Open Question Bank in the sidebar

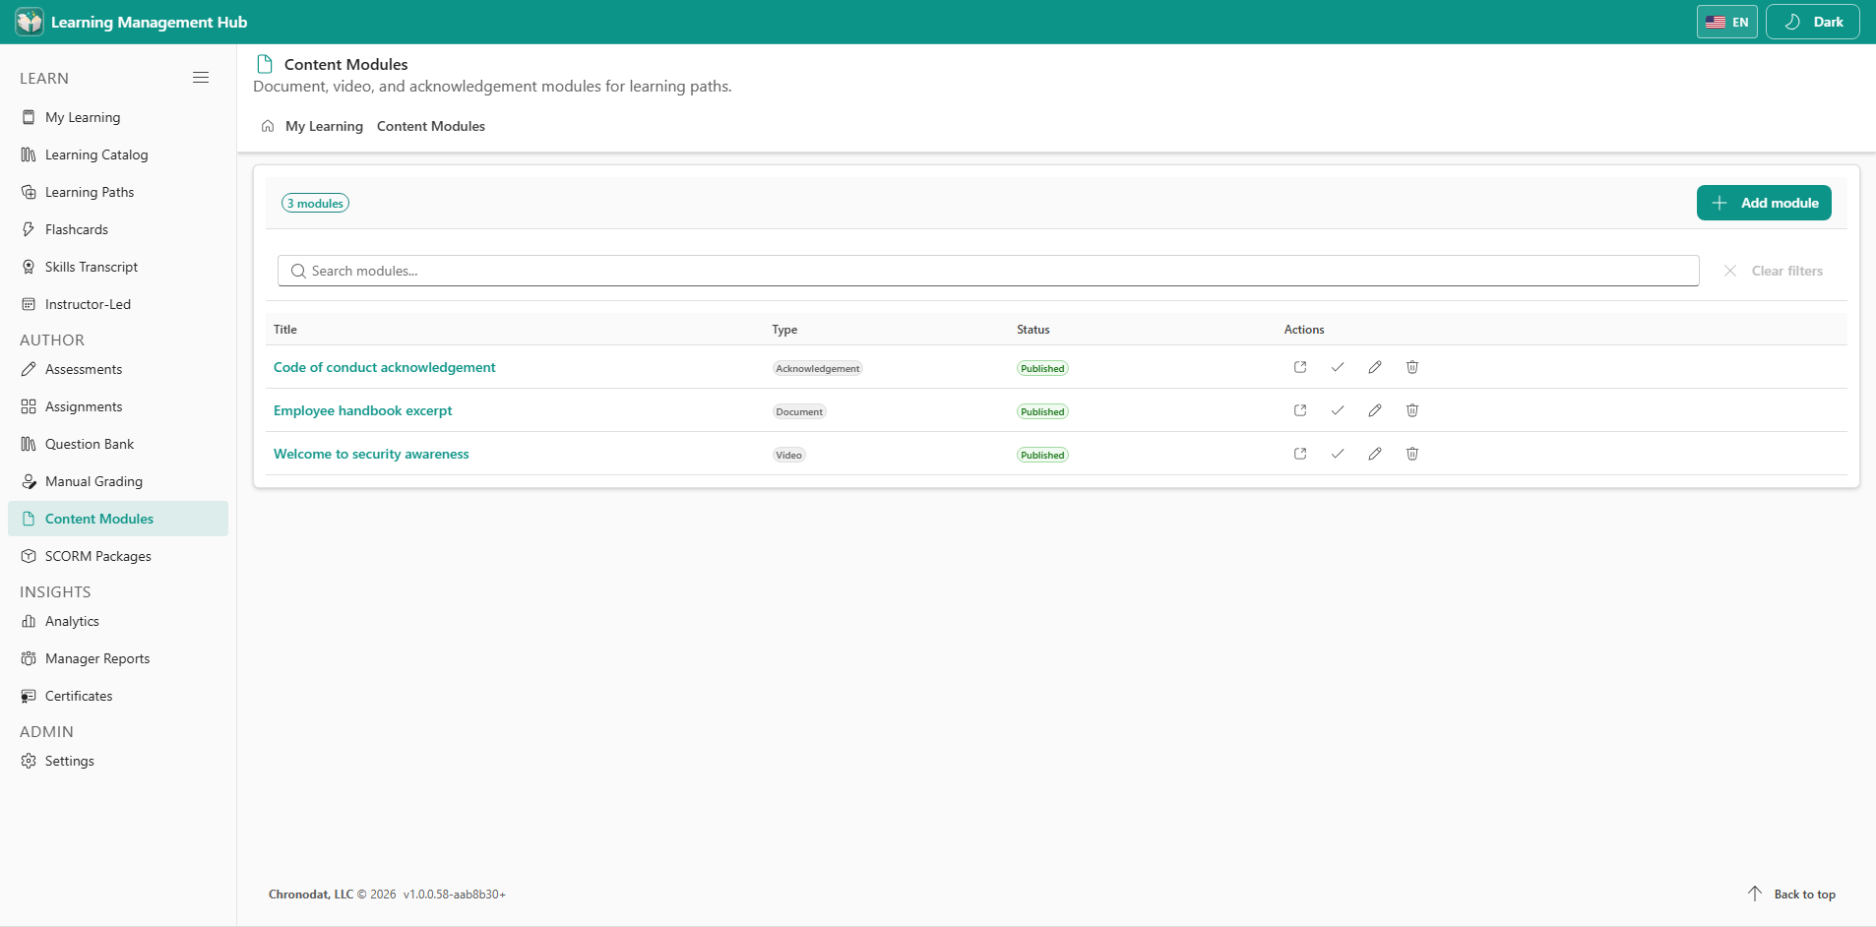[118, 444]
